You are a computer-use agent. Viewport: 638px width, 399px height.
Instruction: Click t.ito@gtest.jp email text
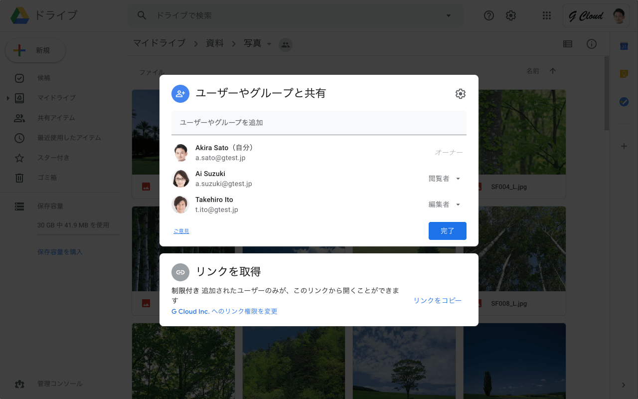pos(217,210)
